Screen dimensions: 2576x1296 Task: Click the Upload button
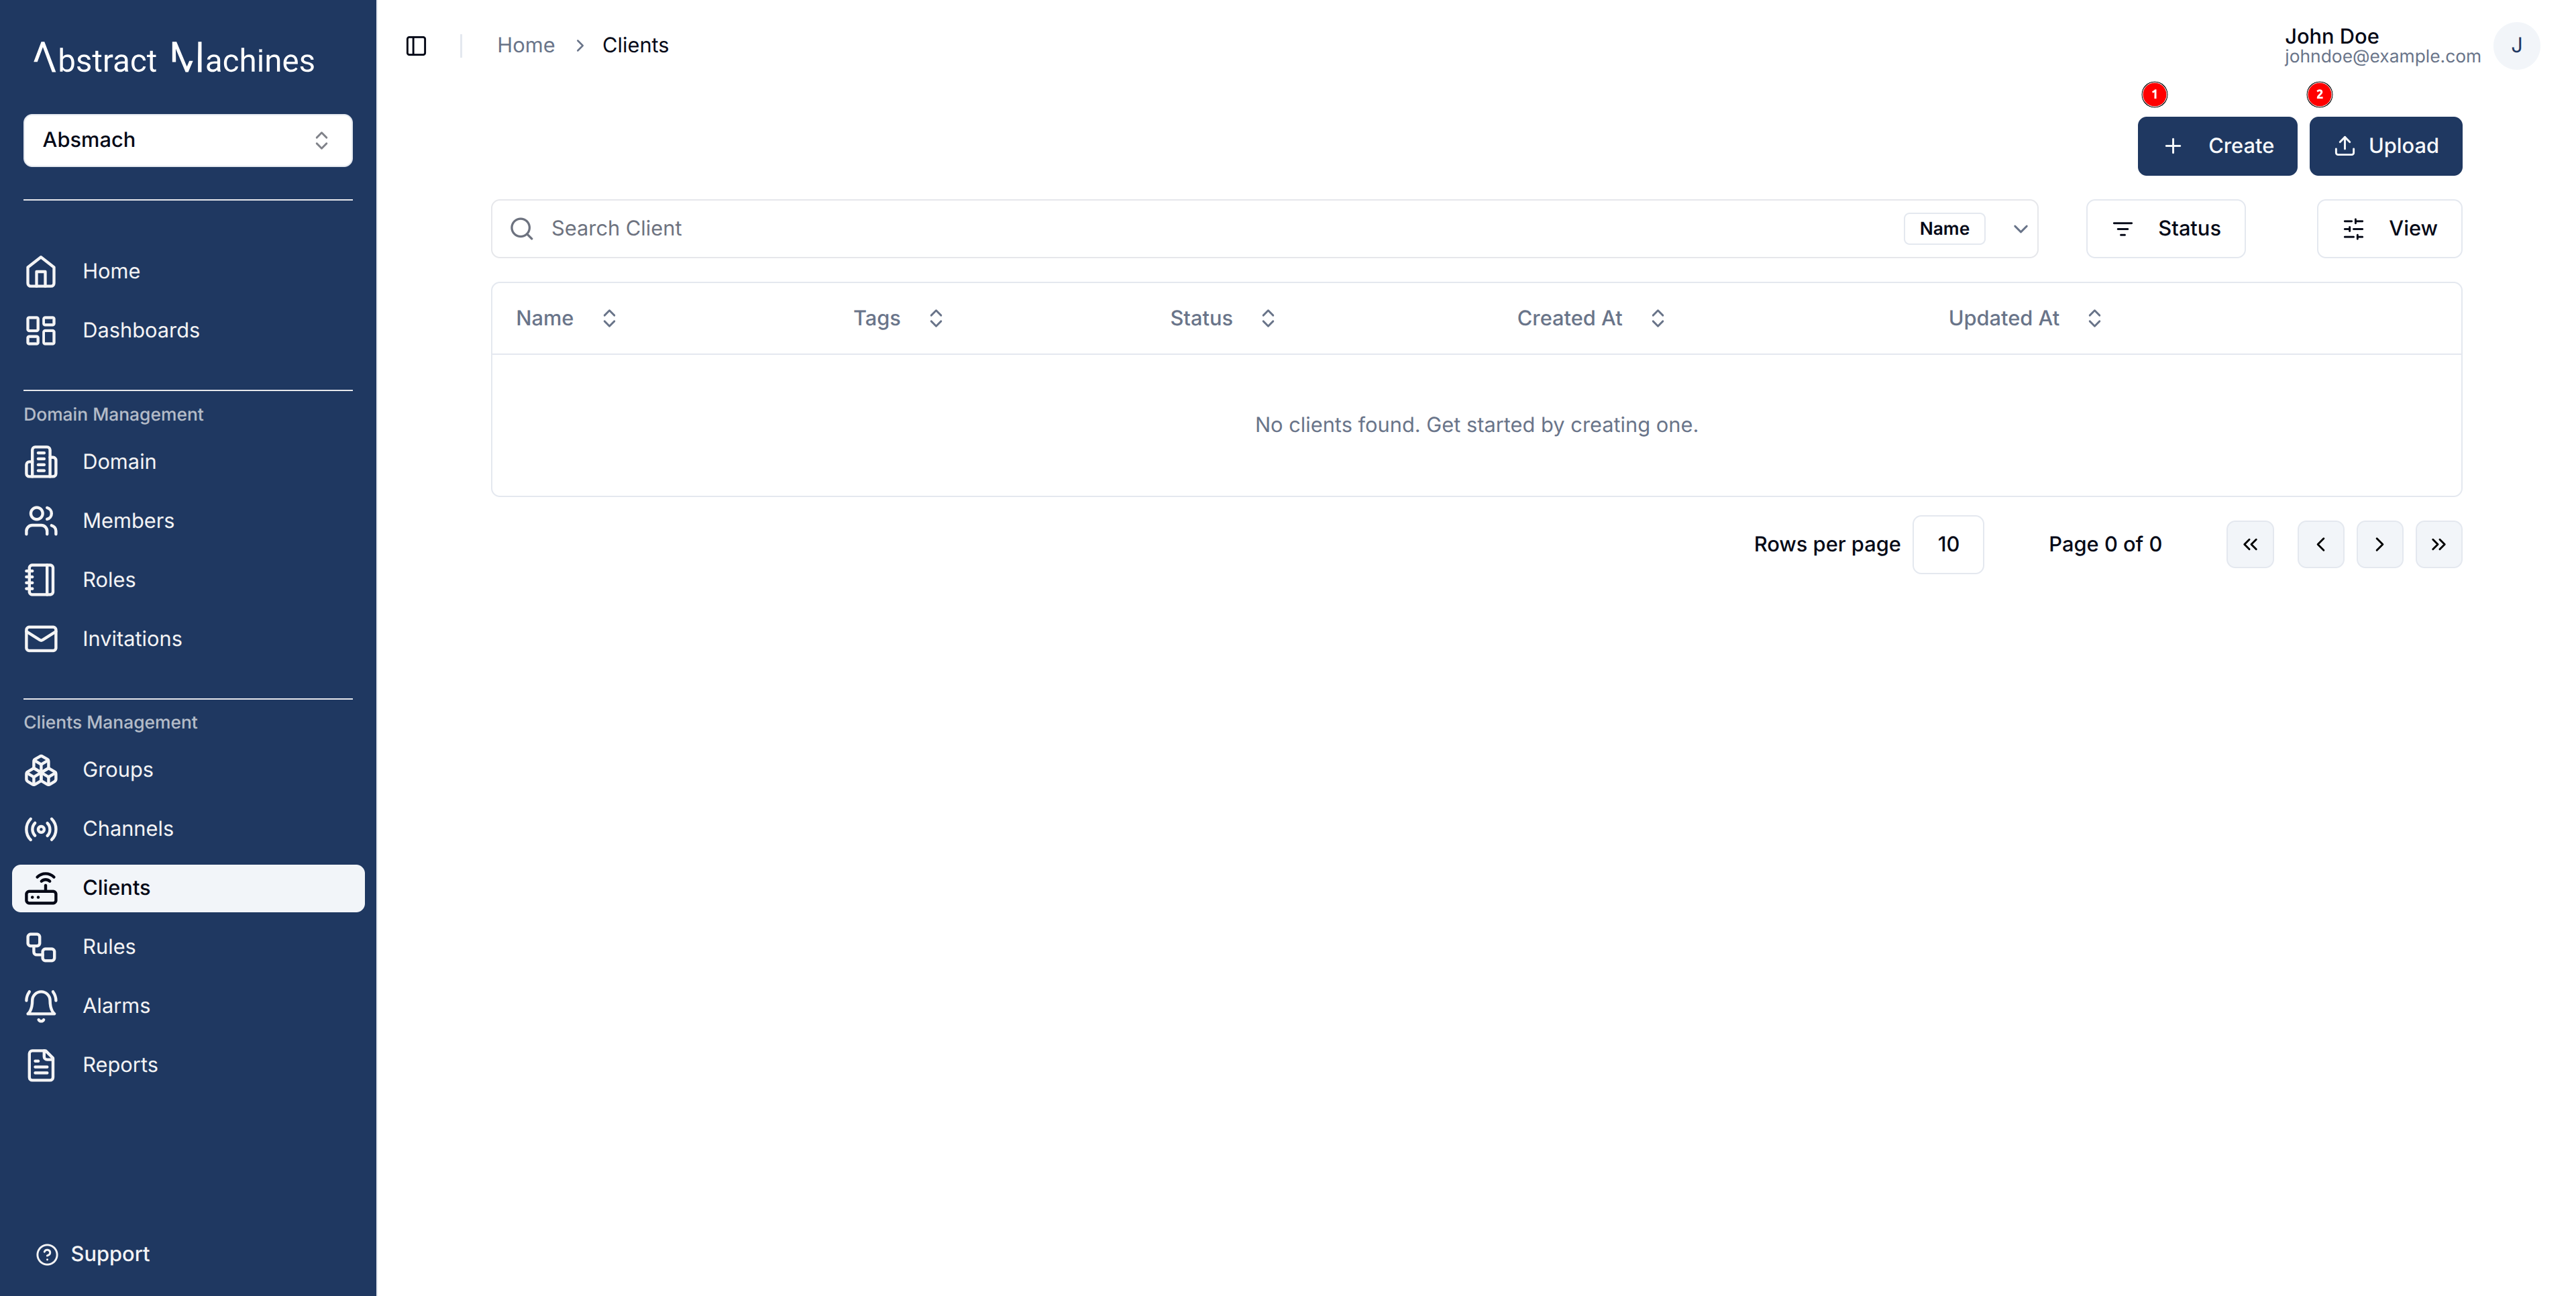(2385, 146)
